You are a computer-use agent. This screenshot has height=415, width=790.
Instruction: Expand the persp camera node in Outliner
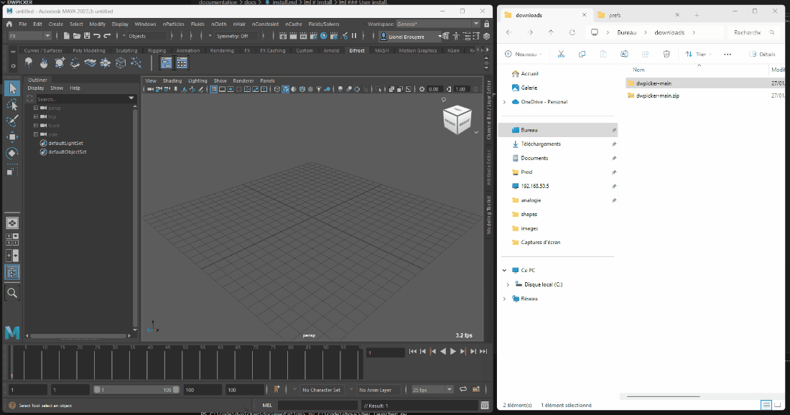(36, 108)
